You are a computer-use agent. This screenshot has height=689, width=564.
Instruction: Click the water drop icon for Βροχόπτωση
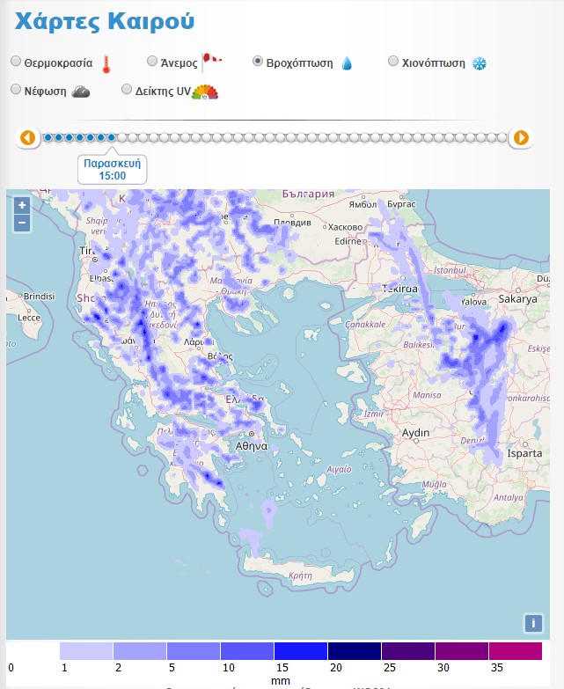(x=347, y=63)
